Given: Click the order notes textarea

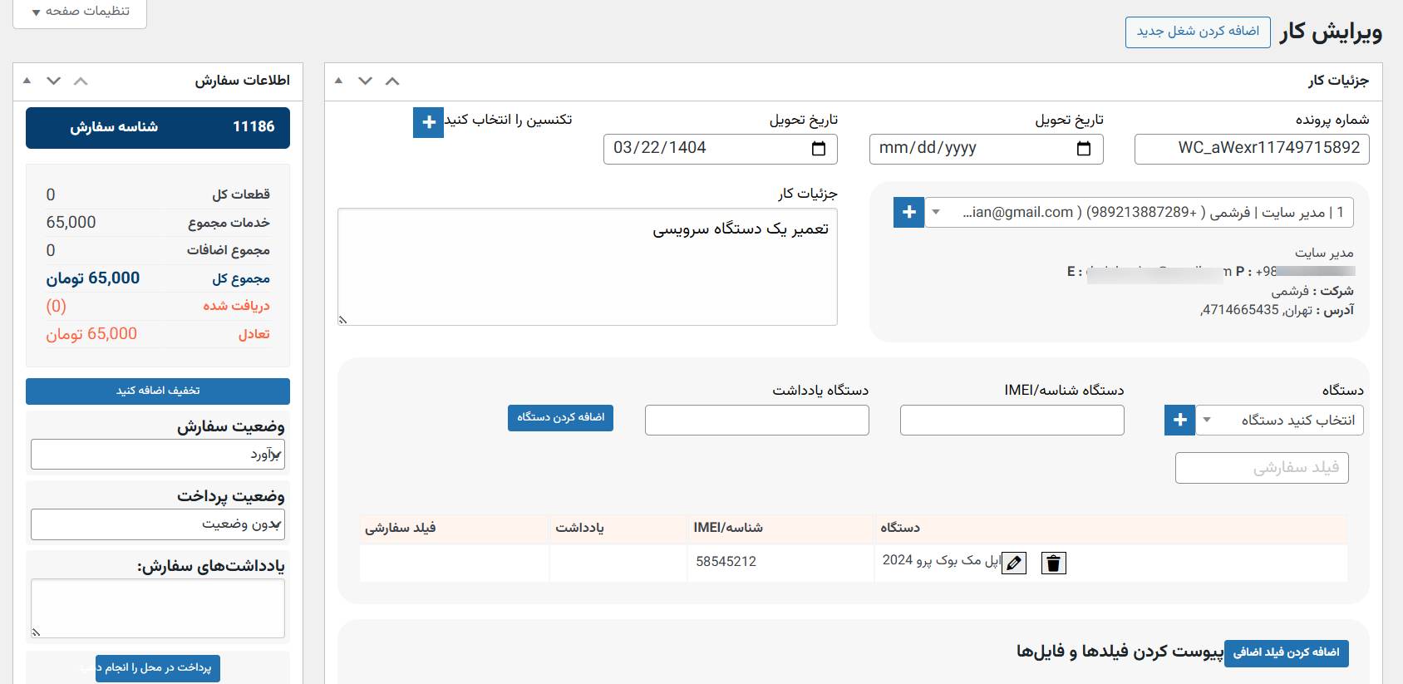Looking at the screenshot, I should 158,608.
